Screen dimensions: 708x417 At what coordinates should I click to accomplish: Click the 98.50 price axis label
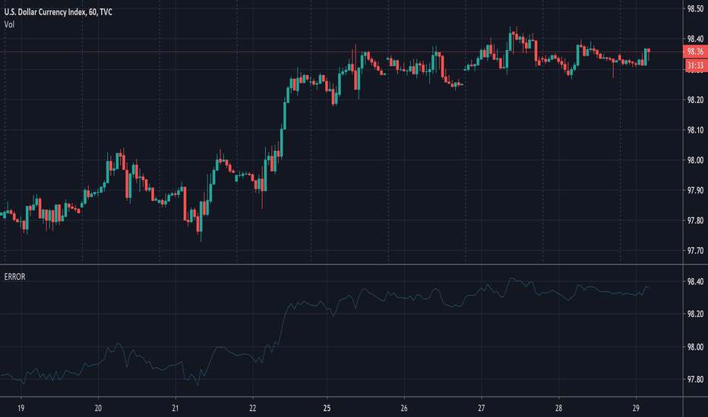[x=695, y=8]
